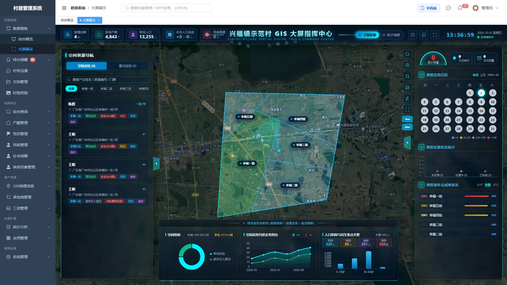Filter list by 幸福一组 chip
This screenshot has height=285, width=507.
87,89
